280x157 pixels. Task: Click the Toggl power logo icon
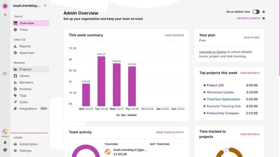5,6
